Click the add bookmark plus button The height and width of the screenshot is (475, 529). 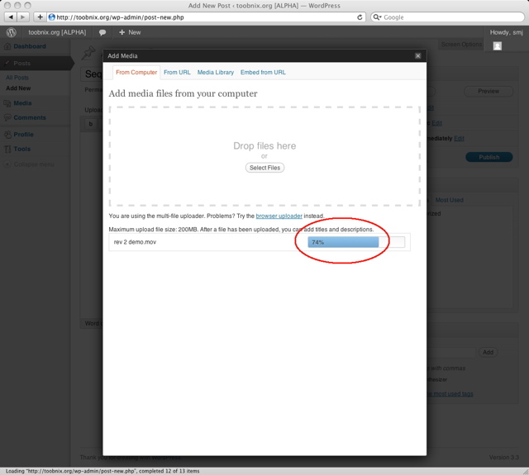40,17
